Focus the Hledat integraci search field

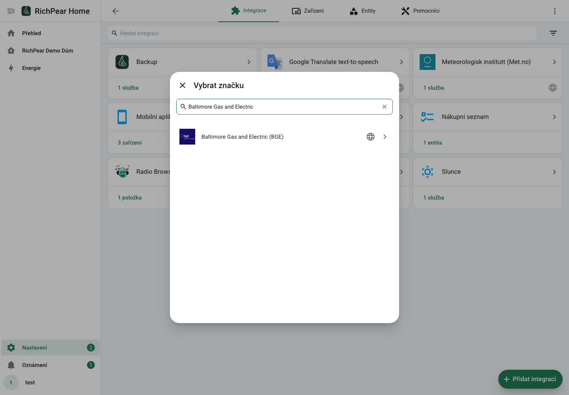(322, 33)
